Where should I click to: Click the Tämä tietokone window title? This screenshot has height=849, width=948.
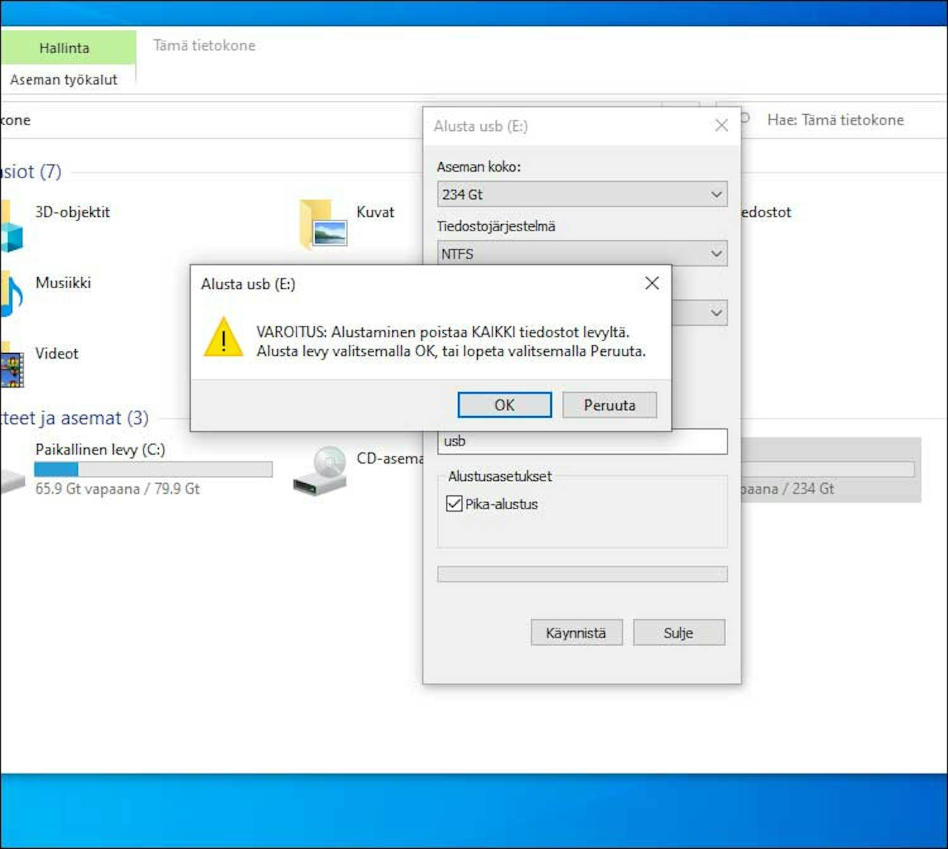(x=204, y=45)
